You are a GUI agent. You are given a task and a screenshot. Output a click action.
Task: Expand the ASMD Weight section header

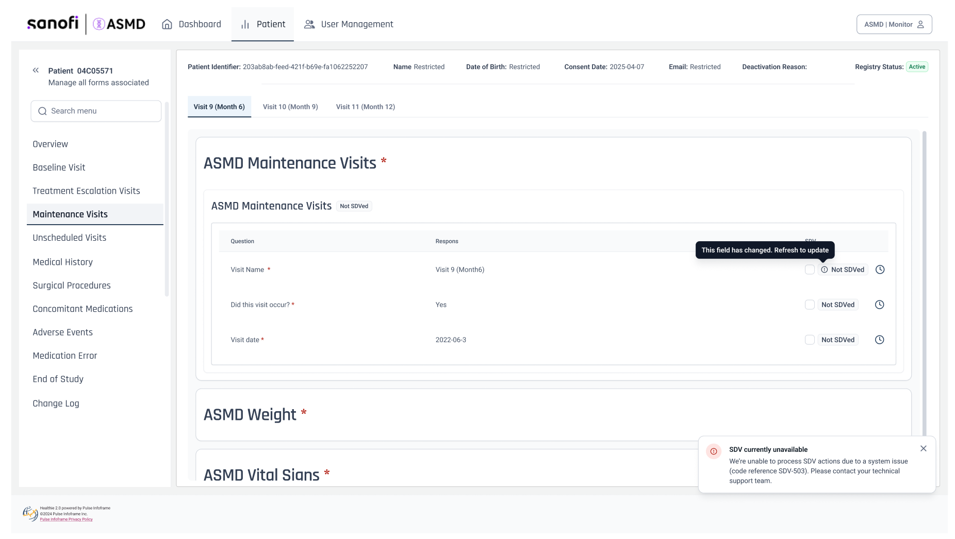[x=553, y=415]
